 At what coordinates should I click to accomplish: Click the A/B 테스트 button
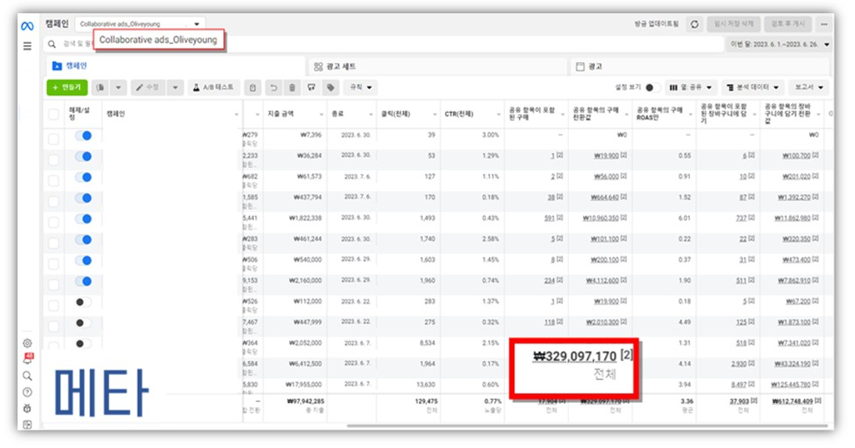213,87
